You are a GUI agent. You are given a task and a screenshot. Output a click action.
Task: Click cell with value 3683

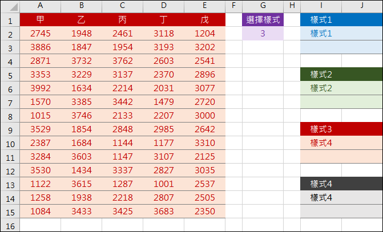[x=163, y=211]
